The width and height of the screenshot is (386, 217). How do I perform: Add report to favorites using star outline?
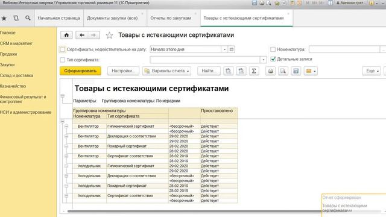click(x=109, y=35)
